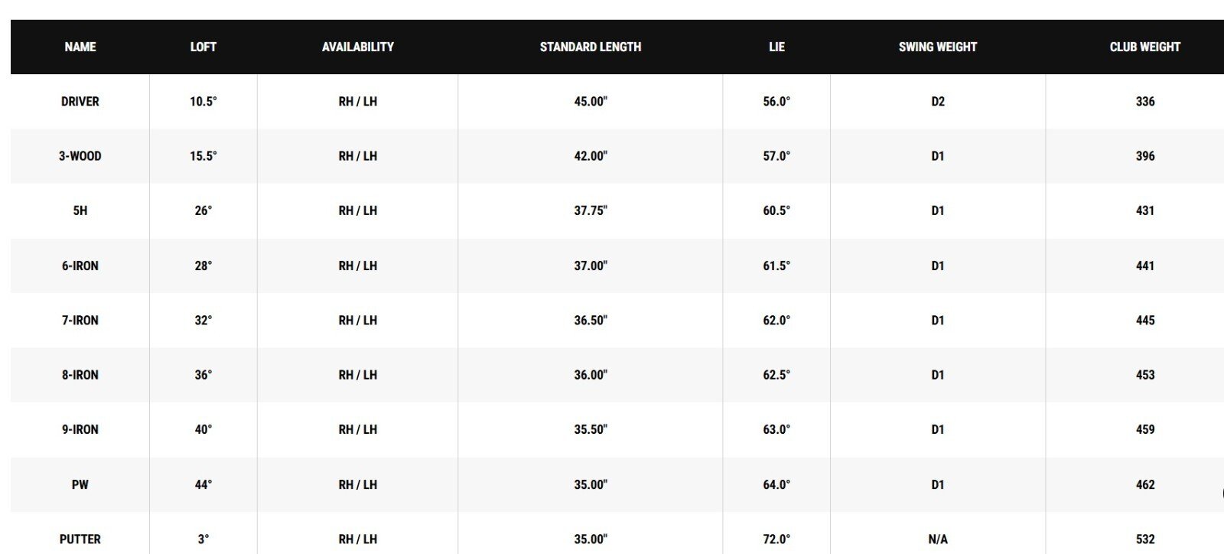Click the 44° loft cell for PW
This screenshot has height=554, width=1224.
pos(203,484)
